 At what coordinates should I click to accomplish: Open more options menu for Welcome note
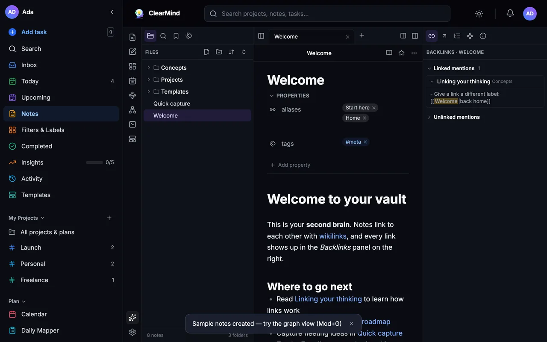pyautogui.click(x=414, y=53)
